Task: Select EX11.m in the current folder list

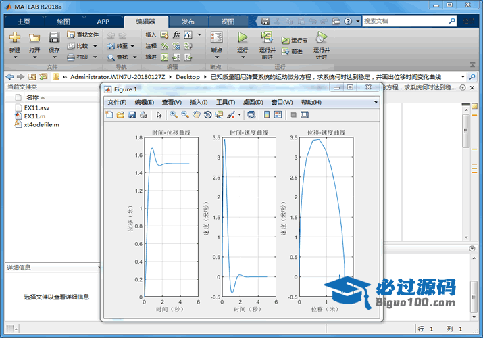Action: coord(33,116)
